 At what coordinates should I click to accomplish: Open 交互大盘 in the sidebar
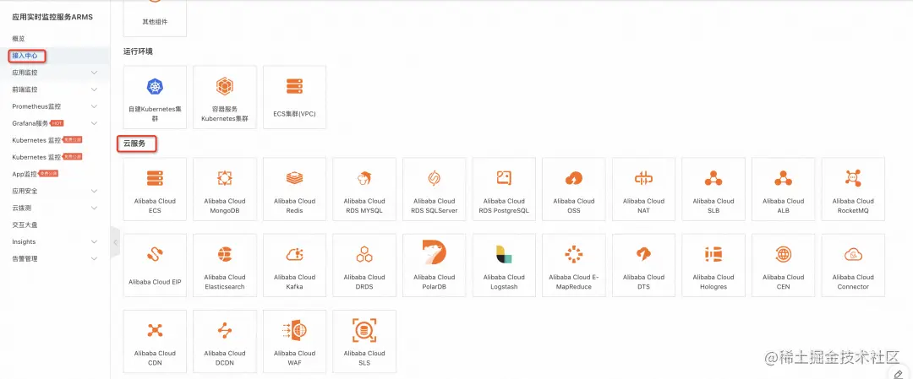[25, 225]
